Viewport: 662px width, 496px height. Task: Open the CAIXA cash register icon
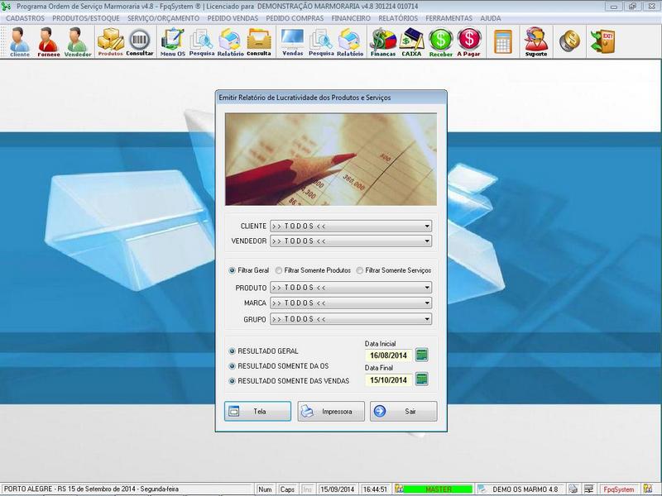(411, 41)
